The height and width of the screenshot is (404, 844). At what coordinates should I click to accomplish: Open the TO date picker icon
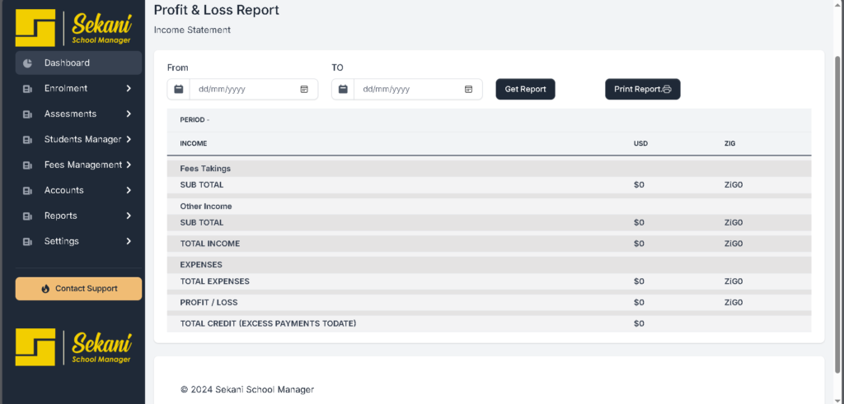click(x=468, y=89)
